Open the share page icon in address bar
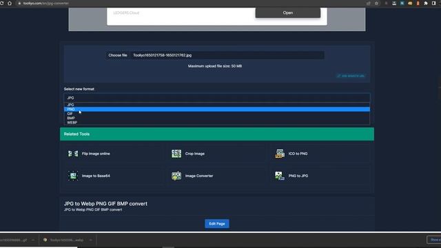Image resolution: width=441 pixels, height=248 pixels. [369, 3]
